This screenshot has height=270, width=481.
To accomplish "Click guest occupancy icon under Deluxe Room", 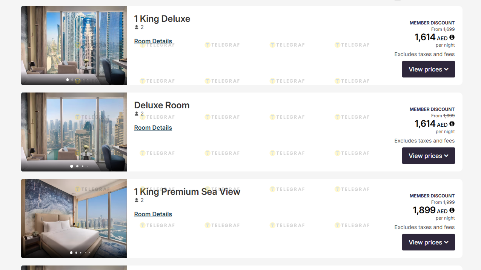I will 137,114.
